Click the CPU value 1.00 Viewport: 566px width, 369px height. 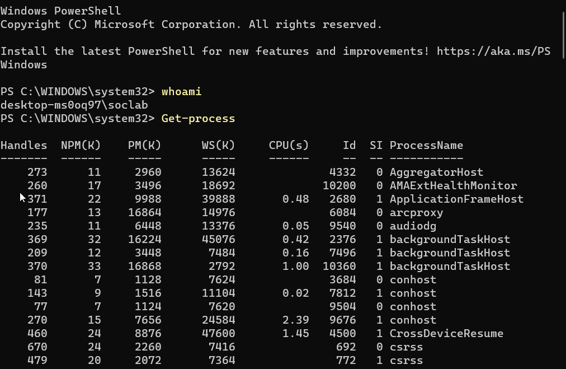[296, 266]
